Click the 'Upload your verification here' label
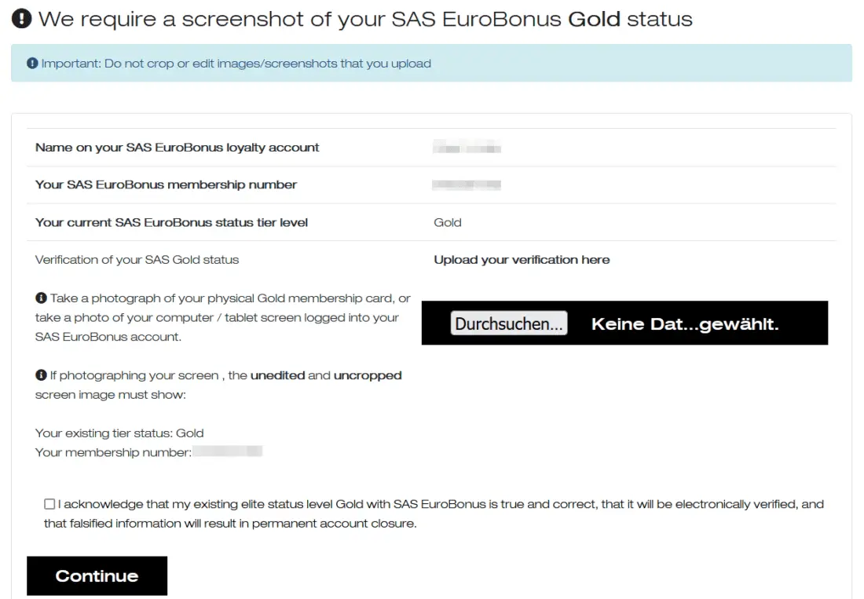This screenshot has width=864, height=599. pos(522,260)
